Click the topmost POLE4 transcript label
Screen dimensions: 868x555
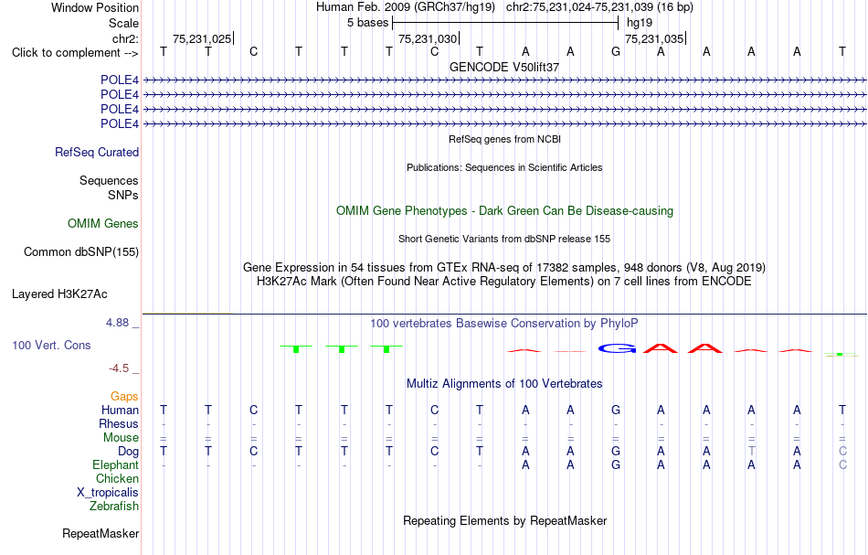pos(120,80)
